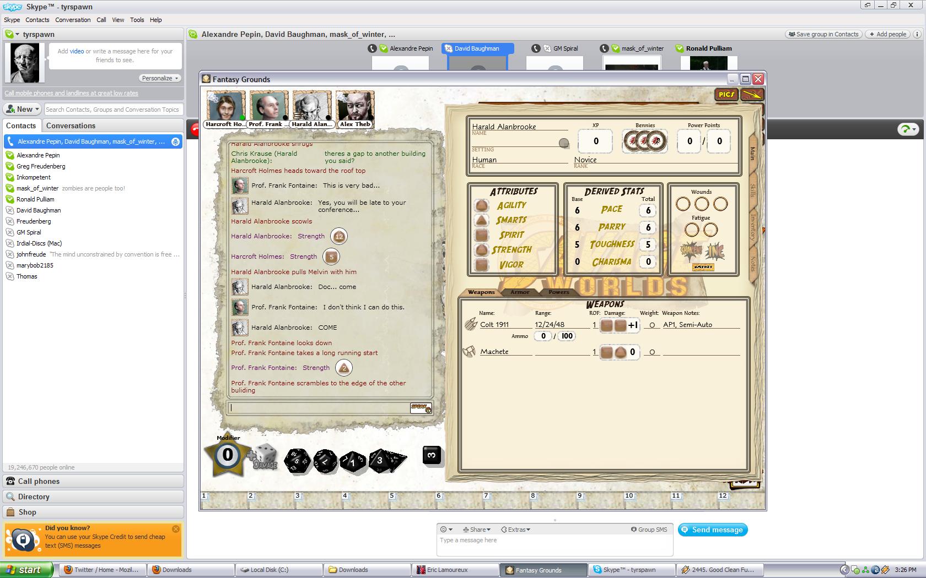
Task: Mark the second Fatigue circle
Action: (711, 230)
